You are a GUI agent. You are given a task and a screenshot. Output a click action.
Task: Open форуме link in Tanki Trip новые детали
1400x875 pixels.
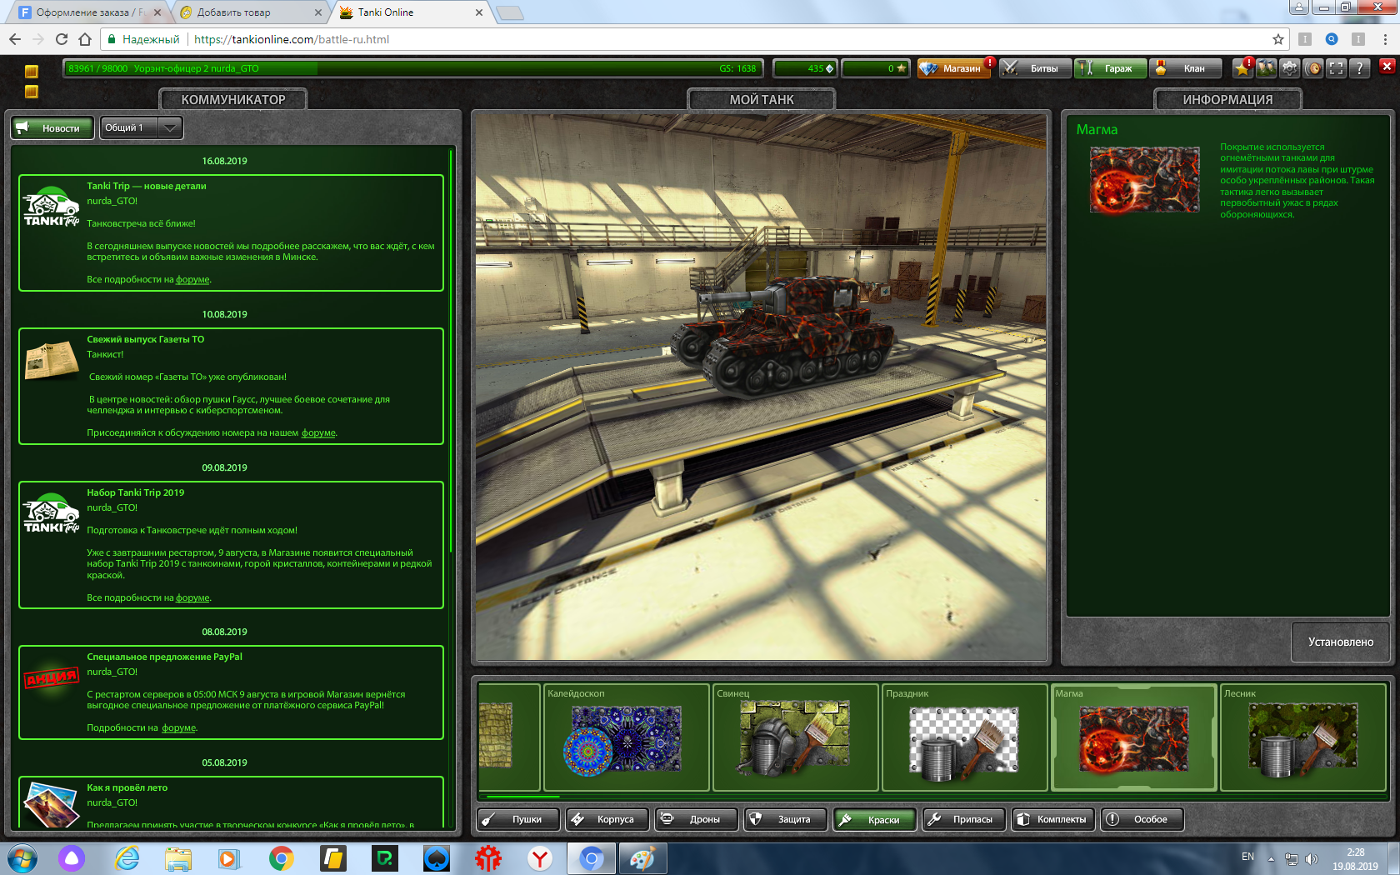coord(192,279)
